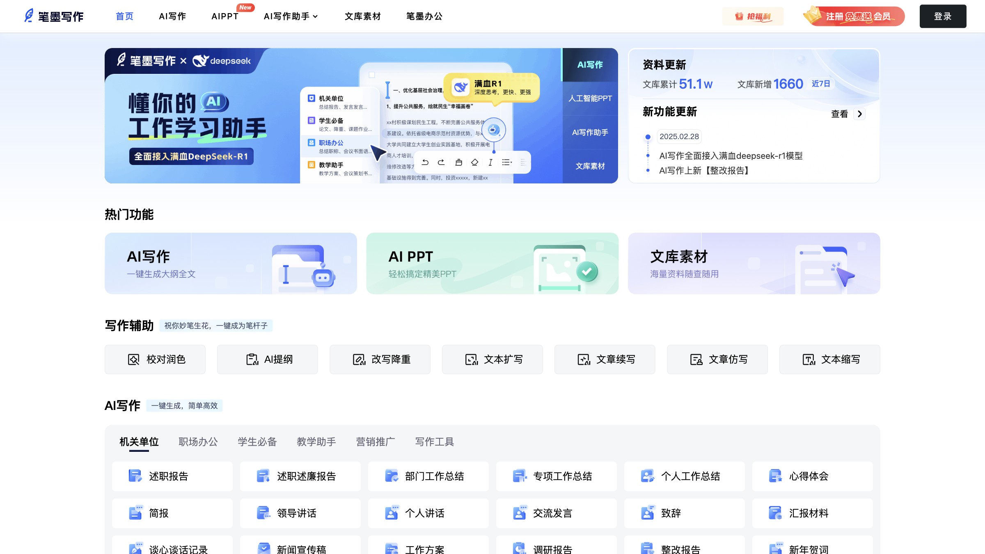The image size is (985, 554).
Task: Select the 文章续写 continuation tool
Action: [x=605, y=359]
